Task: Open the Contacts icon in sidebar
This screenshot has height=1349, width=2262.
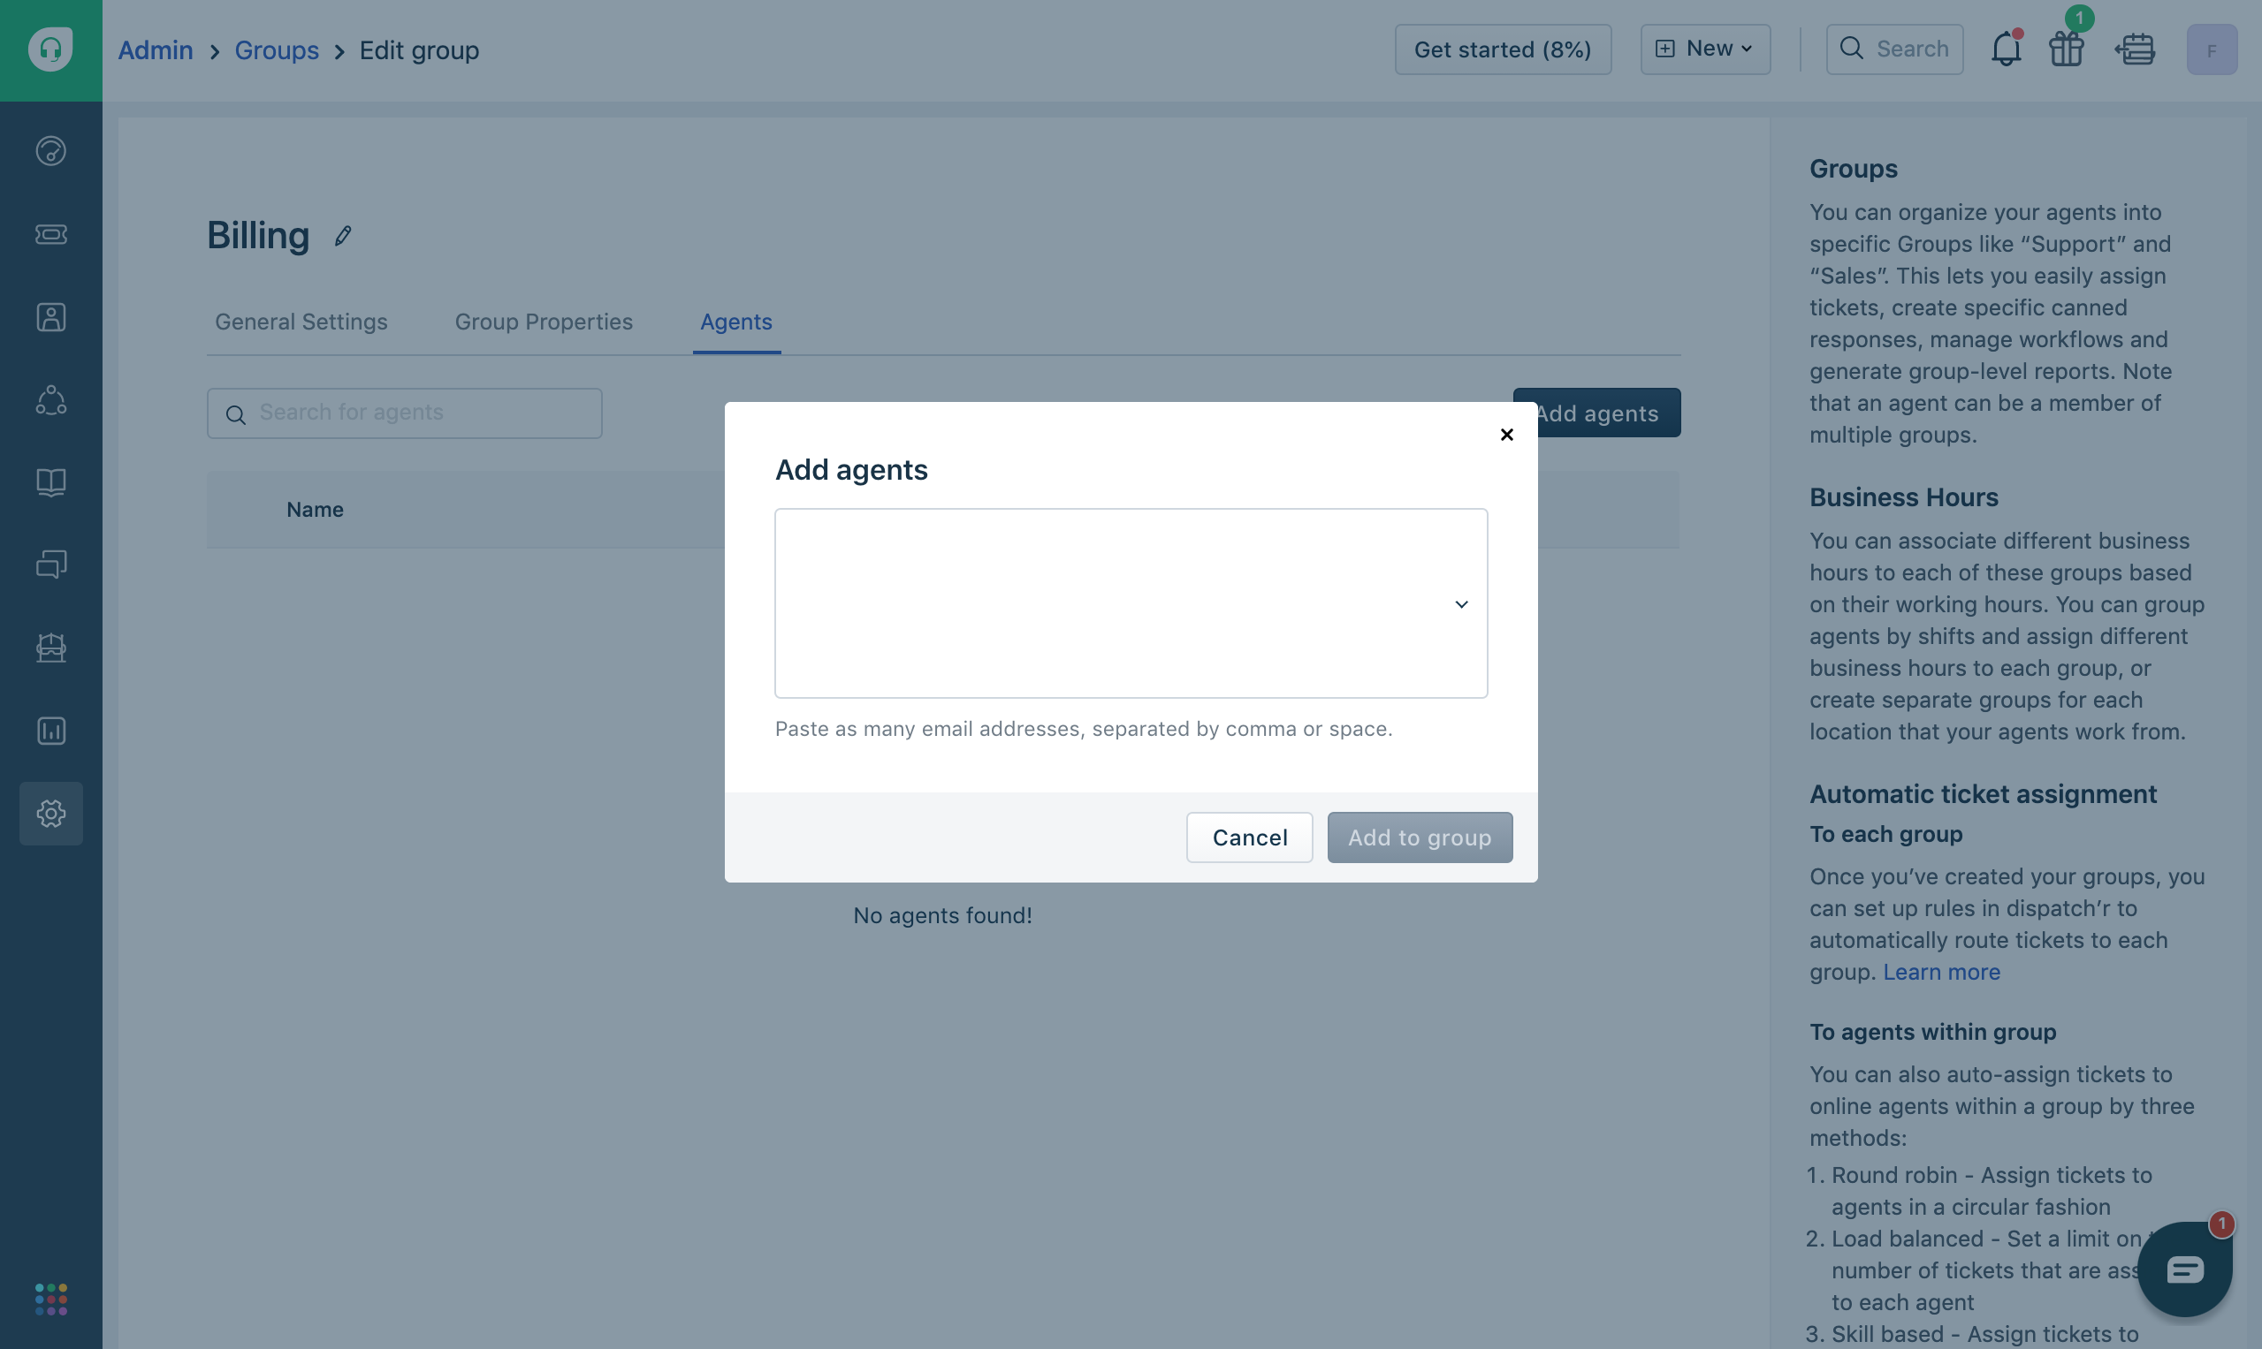Action: tap(51, 317)
